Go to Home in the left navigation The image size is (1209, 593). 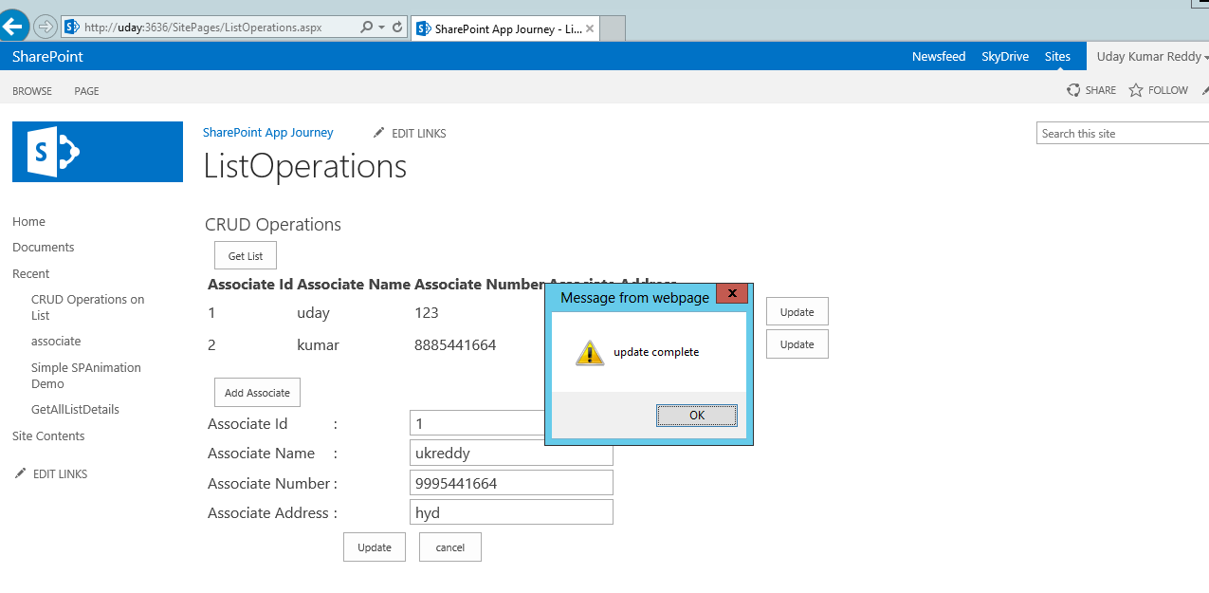click(x=28, y=221)
